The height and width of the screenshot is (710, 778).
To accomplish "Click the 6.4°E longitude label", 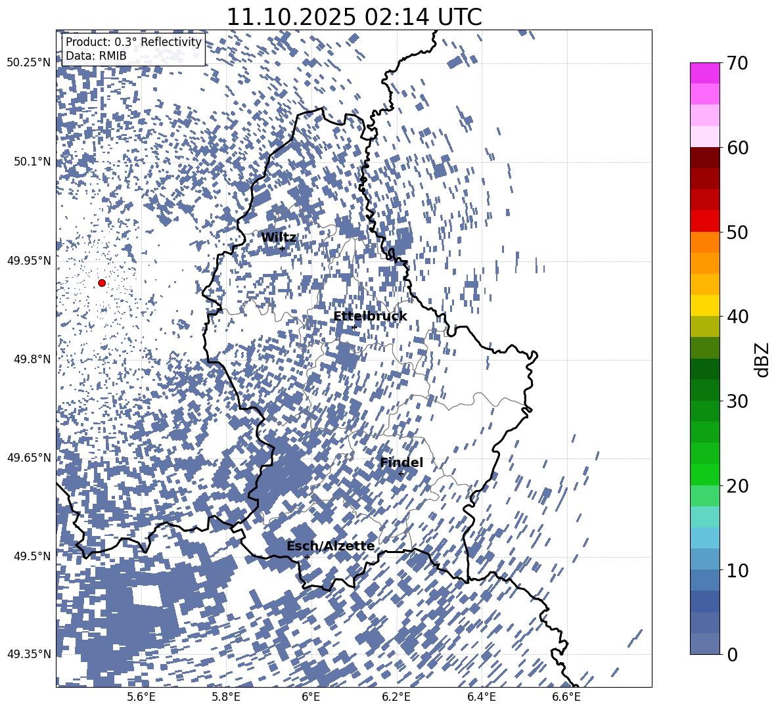I will [x=481, y=697].
